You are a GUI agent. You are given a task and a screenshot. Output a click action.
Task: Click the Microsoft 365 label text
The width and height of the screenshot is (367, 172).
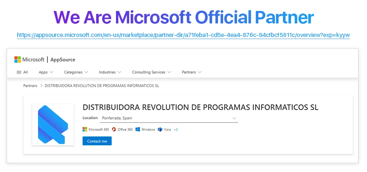[x=99, y=130]
